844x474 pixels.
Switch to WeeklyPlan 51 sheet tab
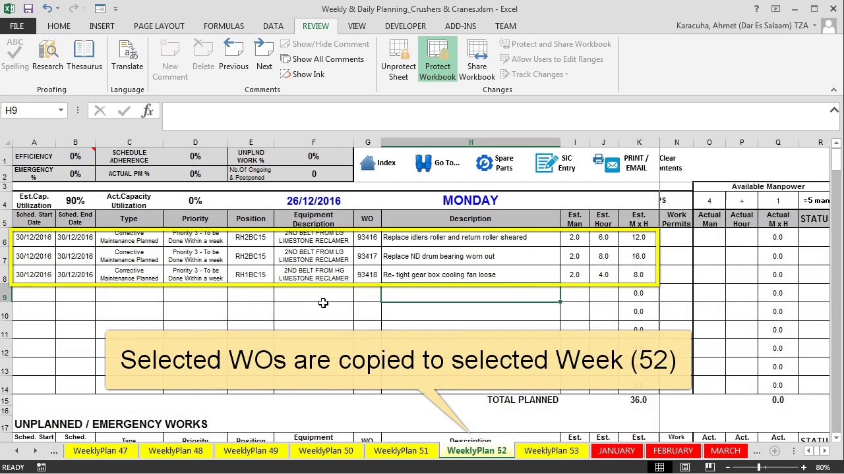[x=401, y=451]
